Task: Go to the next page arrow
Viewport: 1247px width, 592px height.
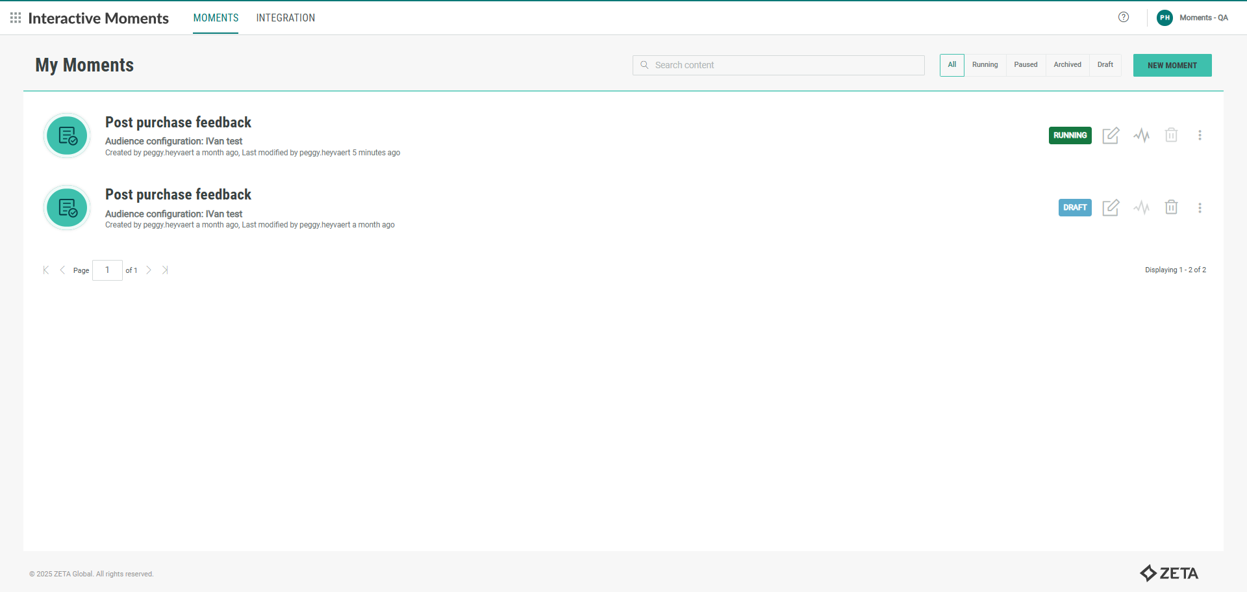Action: point(149,270)
